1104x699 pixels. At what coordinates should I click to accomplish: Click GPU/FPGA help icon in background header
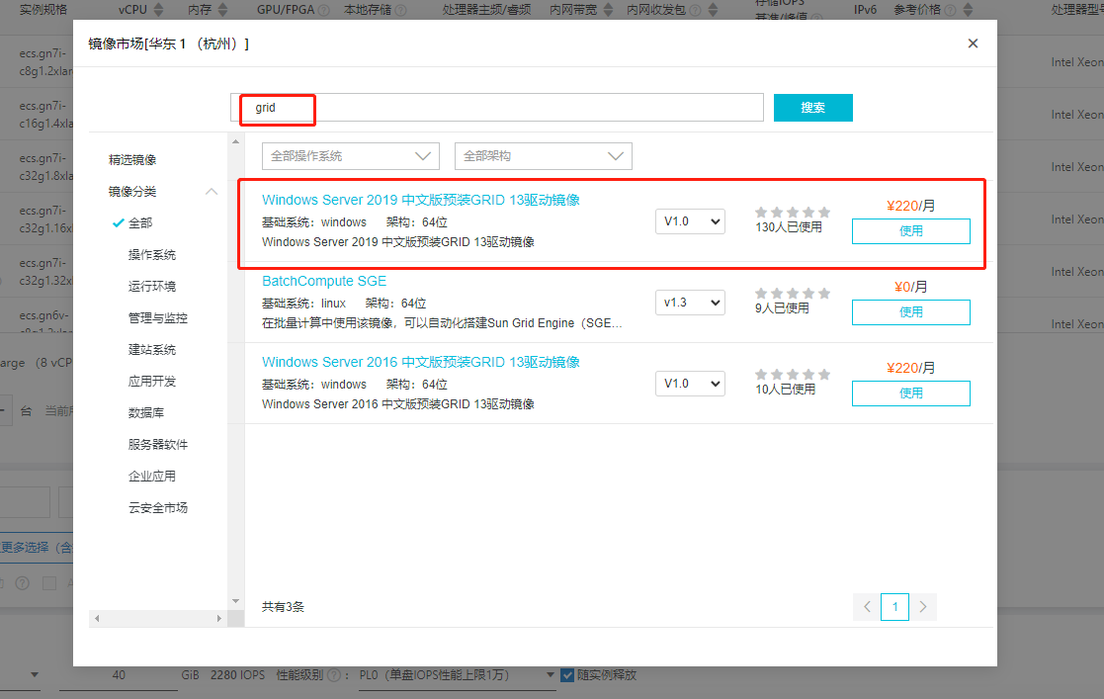tap(324, 10)
